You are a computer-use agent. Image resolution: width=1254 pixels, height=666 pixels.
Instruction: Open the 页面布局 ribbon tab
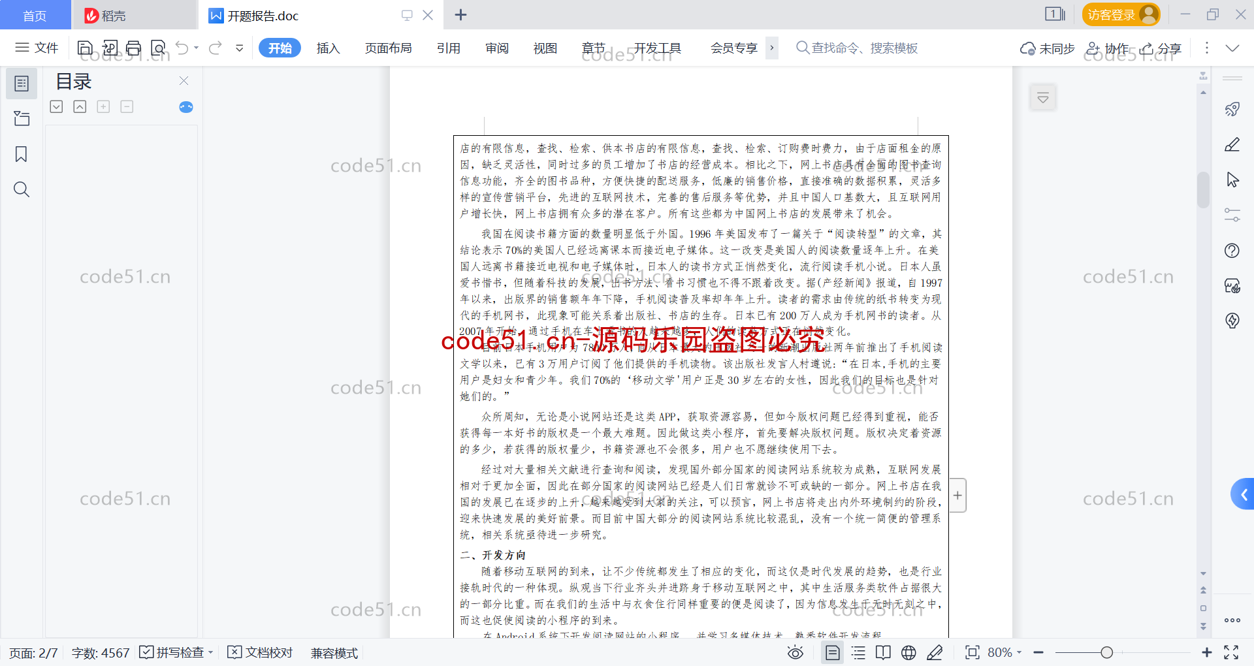(388, 48)
